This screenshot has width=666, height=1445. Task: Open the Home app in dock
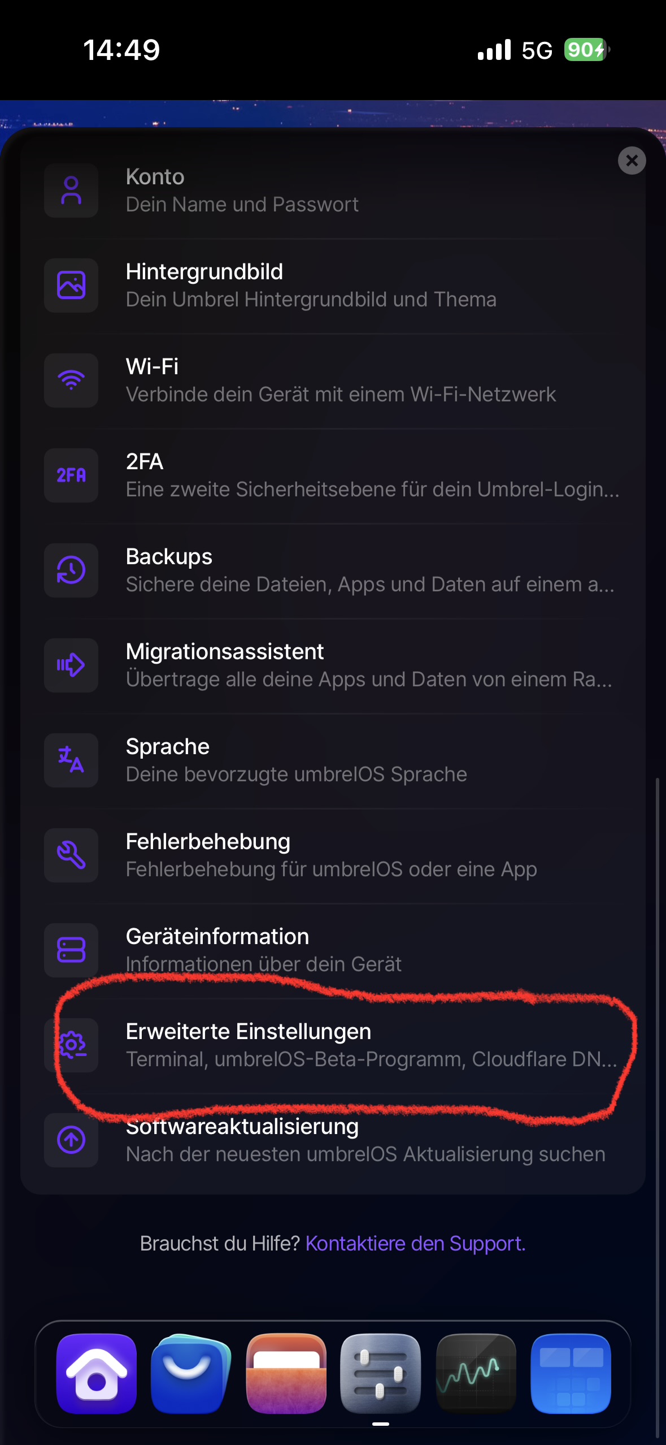pos(97,1373)
